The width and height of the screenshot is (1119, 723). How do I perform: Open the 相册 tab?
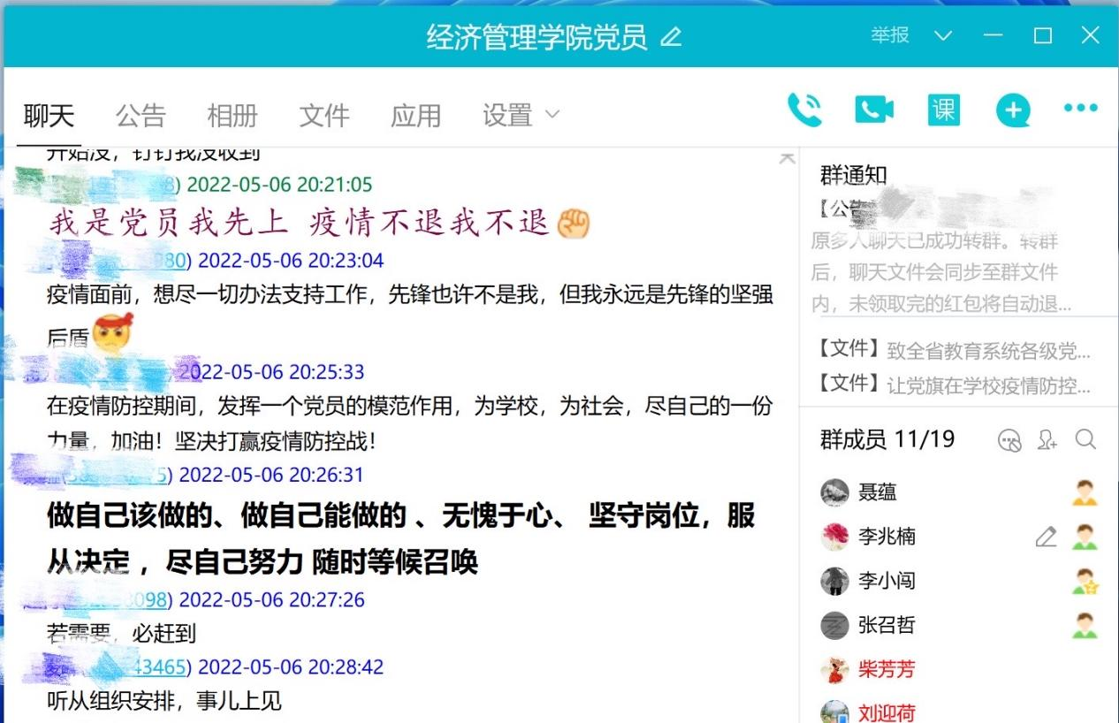point(232,115)
